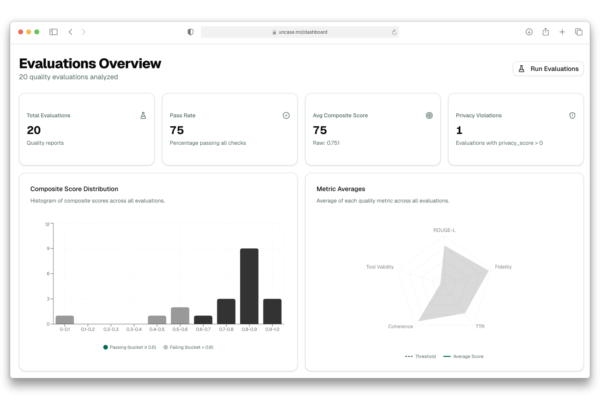Click the shield alert icon in Privacy Violations card
This screenshot has width=600, height=400.
(x=572, y=116)
